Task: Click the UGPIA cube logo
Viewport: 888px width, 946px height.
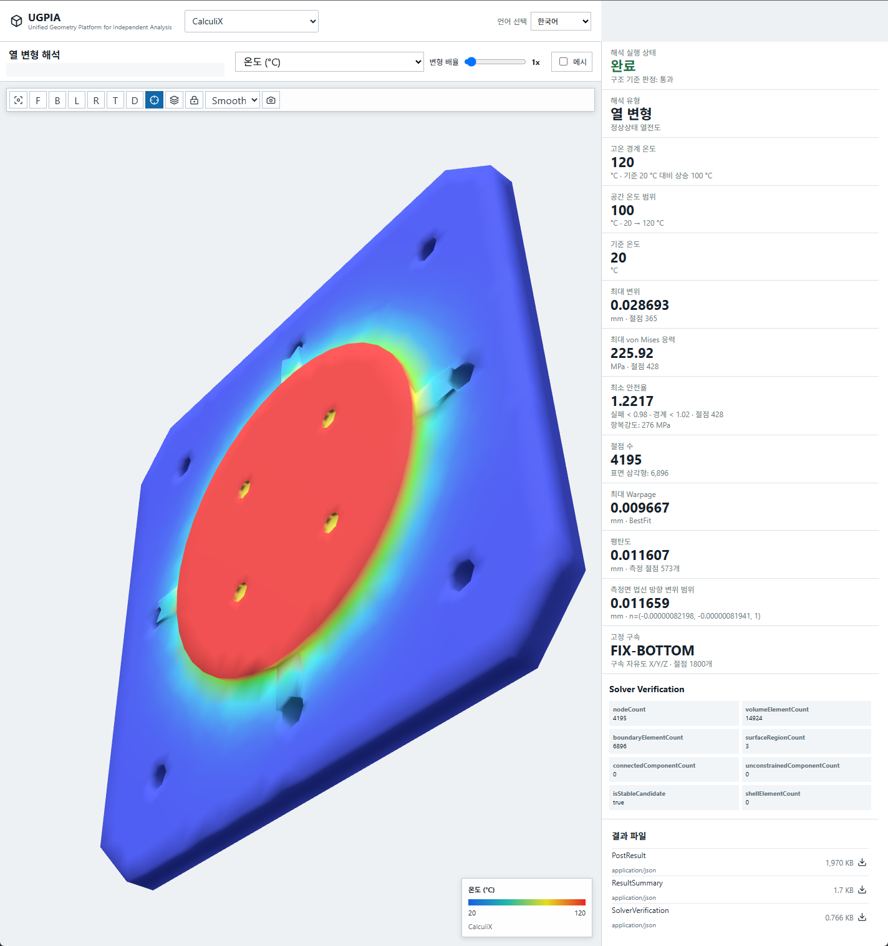Action: click(17, 21)
